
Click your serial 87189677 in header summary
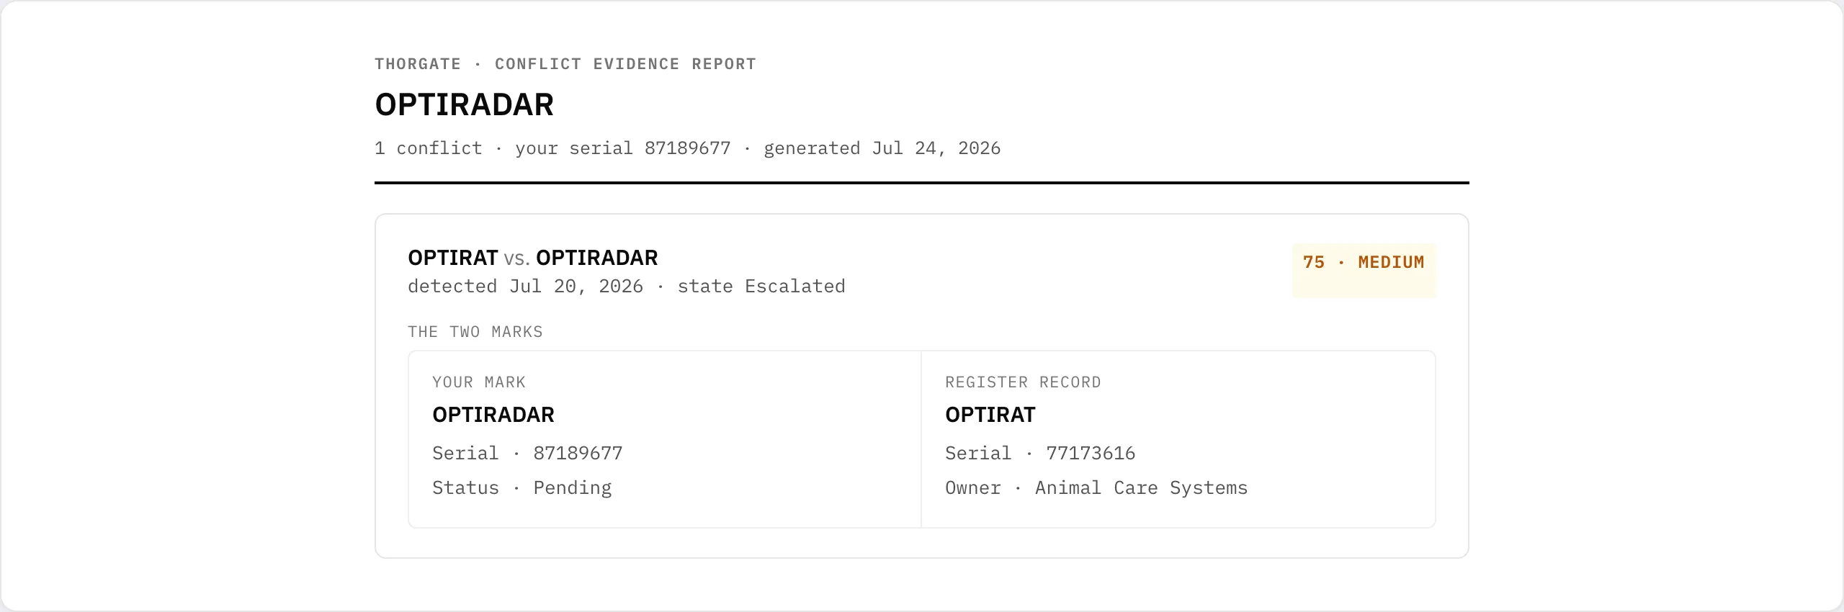click(x=623, y=148)
